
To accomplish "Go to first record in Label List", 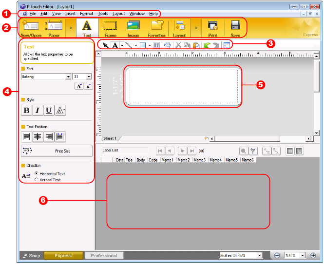I will coord(160,151).
